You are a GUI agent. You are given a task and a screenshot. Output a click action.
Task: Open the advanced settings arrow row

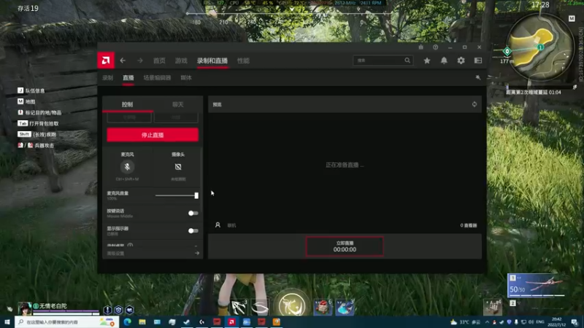tap(153, 253)
